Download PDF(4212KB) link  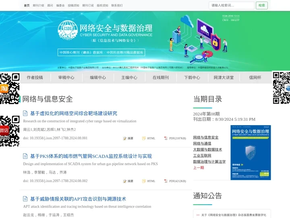tap(178, 181)
